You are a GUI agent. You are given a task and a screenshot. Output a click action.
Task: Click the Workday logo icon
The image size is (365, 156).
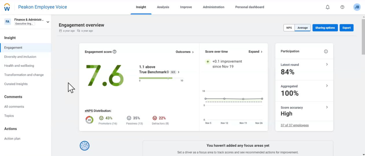click(x=7, y=7)
